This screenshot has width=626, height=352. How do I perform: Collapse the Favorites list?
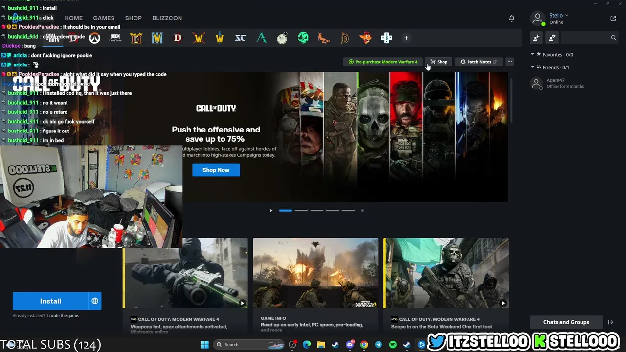(533, 55)
